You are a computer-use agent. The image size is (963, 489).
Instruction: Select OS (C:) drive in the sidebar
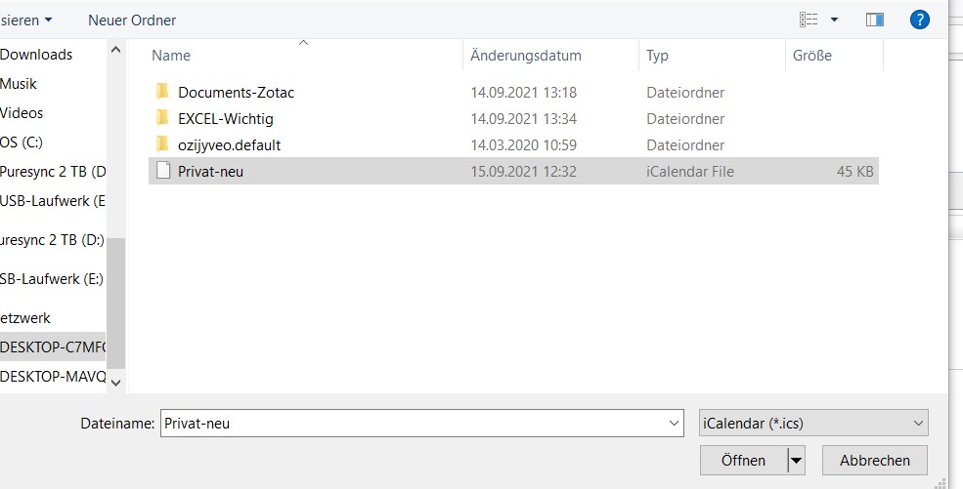[x=22, y=143]
